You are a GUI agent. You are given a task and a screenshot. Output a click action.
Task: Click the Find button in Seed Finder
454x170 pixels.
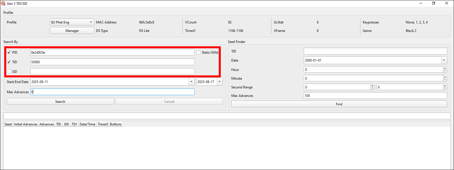coord(339,104)
